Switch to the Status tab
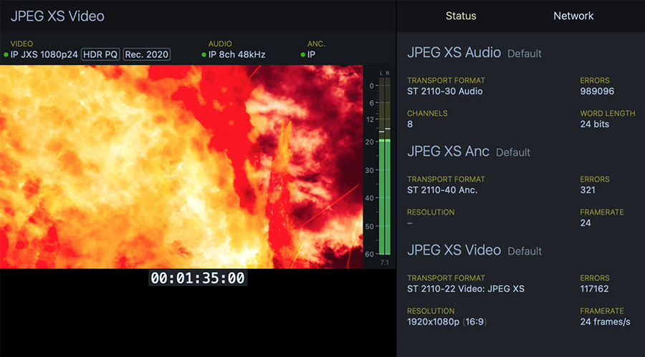 point(461,16)
